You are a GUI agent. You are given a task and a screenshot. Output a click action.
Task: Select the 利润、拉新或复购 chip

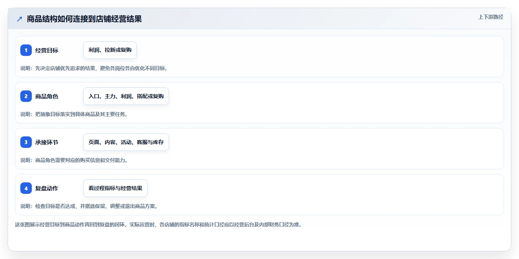[x=110, y=50]
